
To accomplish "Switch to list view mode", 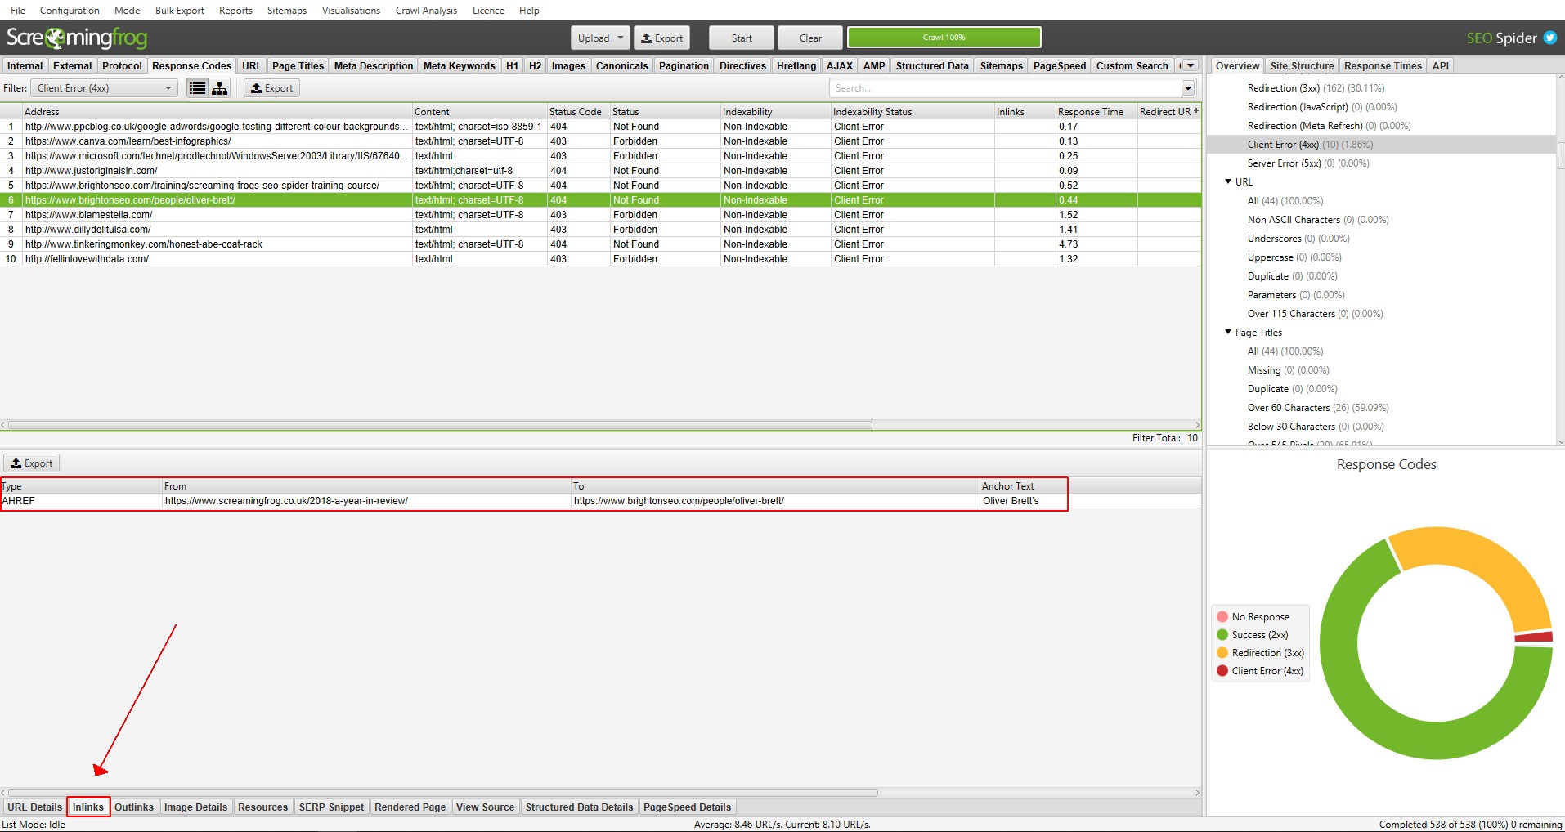I will click(197, 88).
